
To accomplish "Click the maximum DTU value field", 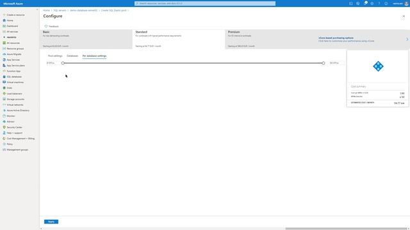I will tap(336, 63).
